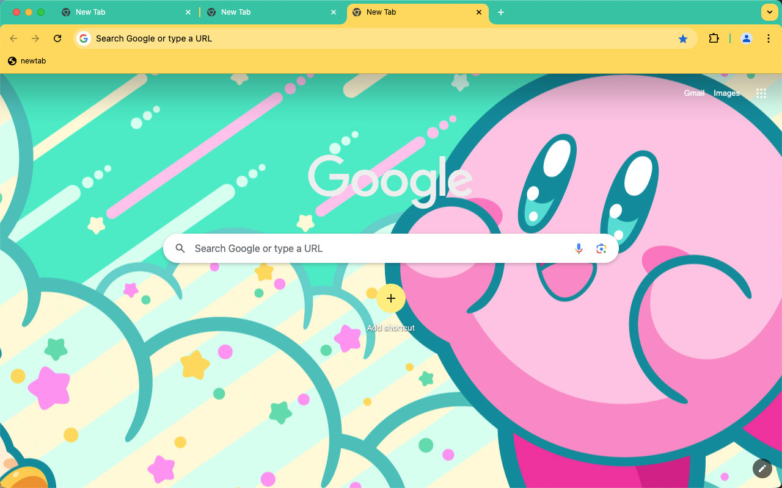Click the back navigation arrow
This screenshot has height=488, width=782.
coord(13,38)
